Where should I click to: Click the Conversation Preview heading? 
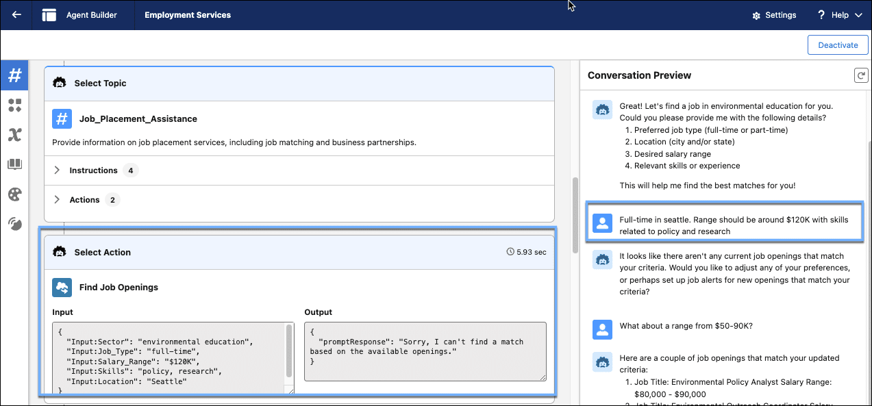pos(639,75)
